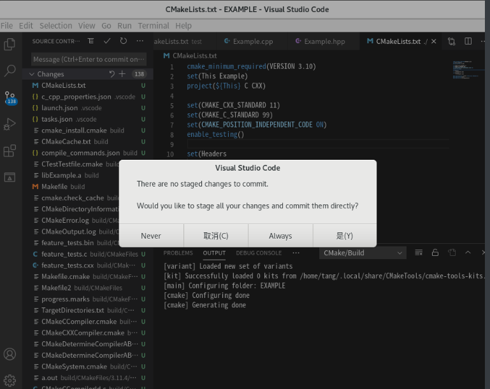Screen dimensions: 490x389
Task: Switch to the PROBLEMS panel tab
Action: coord(178,253)
